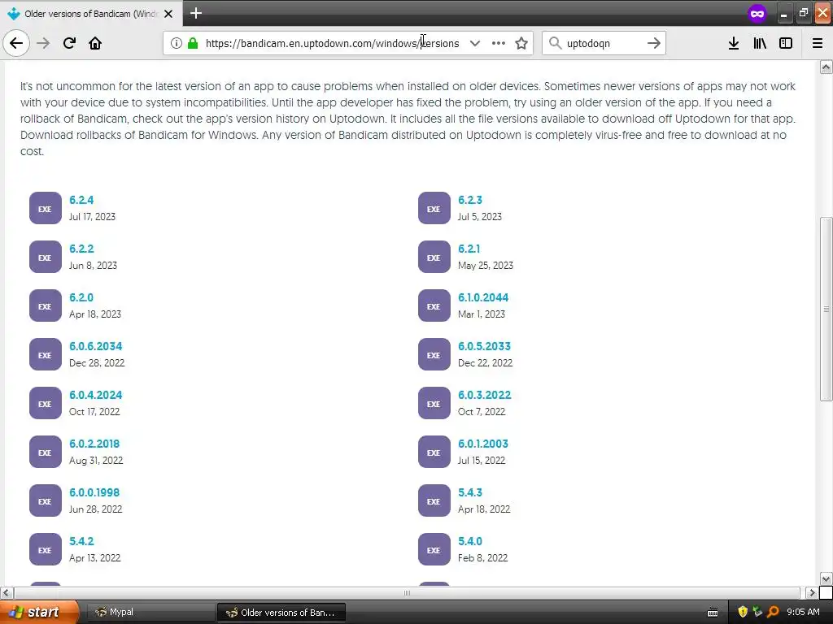Image resolution: width=833 pixels, height=624 pixels.
Task: Click the EXE icon beside 6.0.5.2033
Action: pos(434,355)
